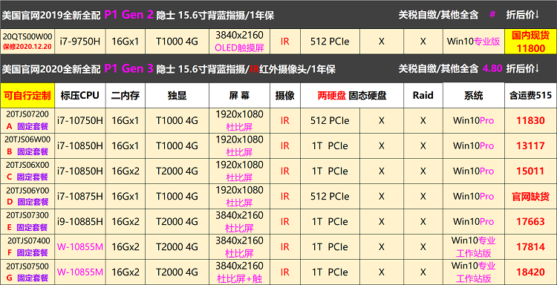This screenshot has width=557, height=285.
Task: Select the i7-10875H CPU cell
Action: point(80,196)
